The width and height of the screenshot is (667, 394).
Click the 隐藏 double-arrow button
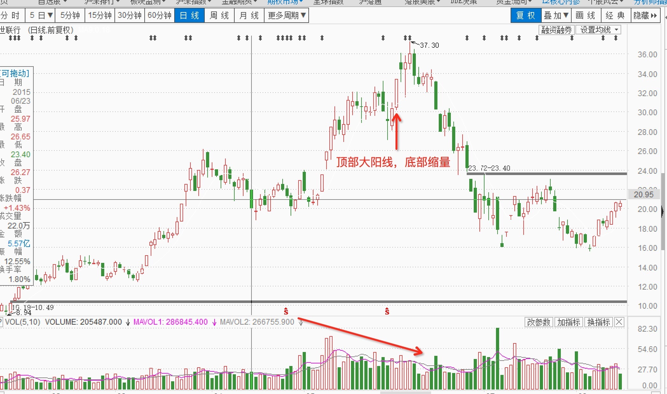645,15
